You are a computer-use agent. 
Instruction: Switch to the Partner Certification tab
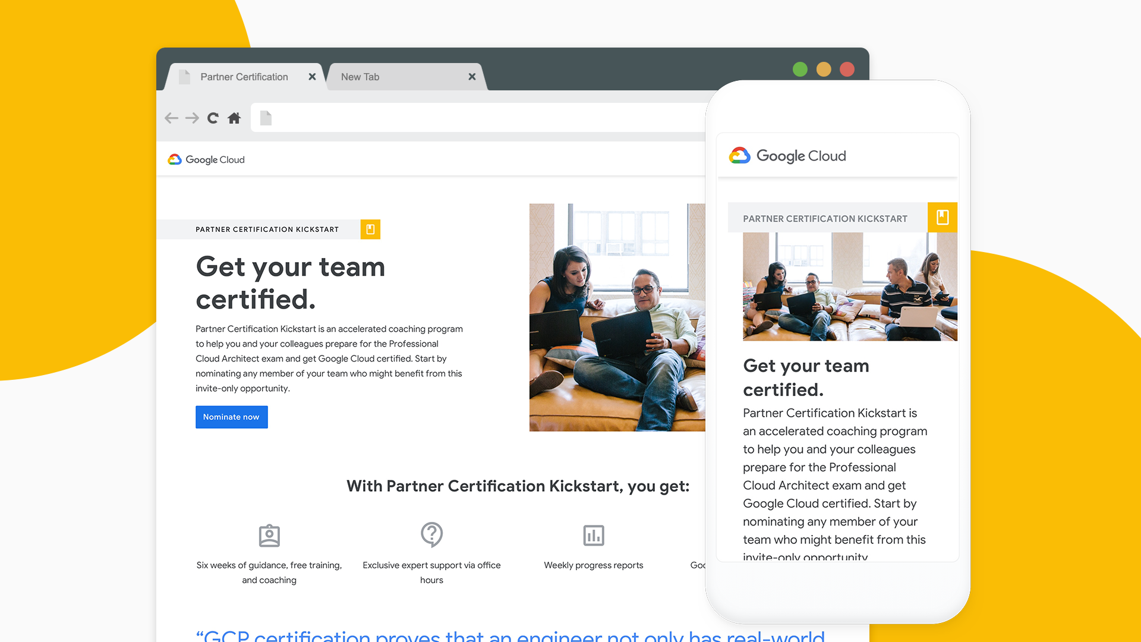point(244,77)
